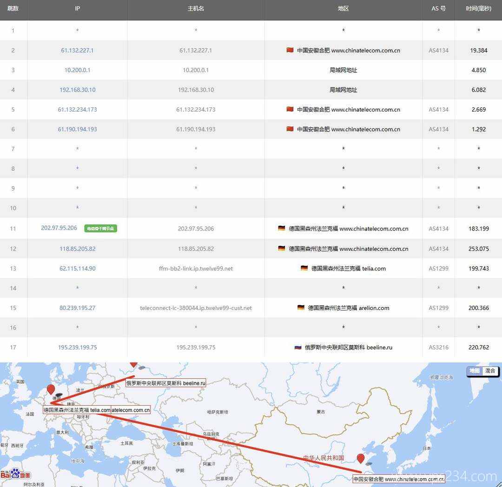
Task: Click IP link 61.190.194.193
Action: (x=77, y=129)
